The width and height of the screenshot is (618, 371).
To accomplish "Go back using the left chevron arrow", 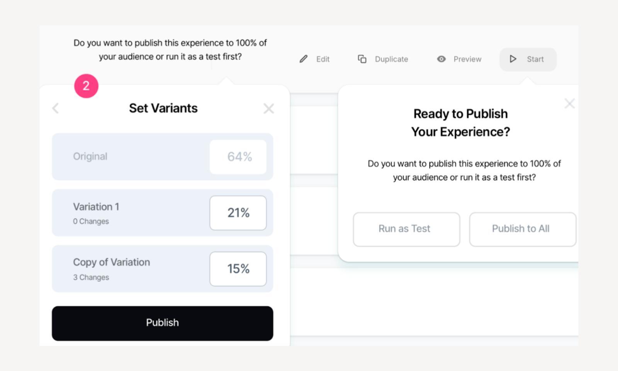I will 56,109.
